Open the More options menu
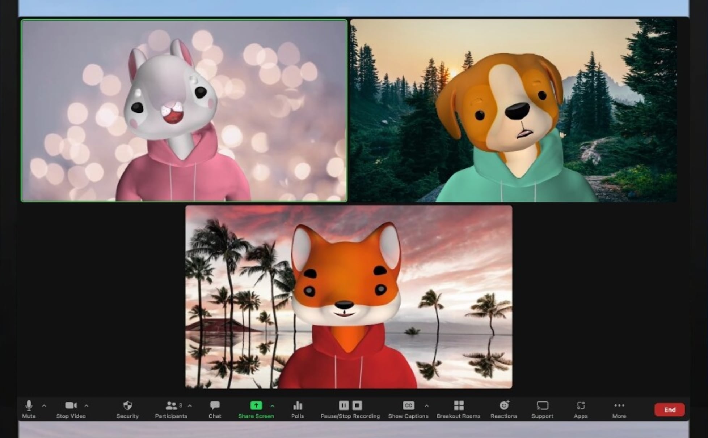 click(619, 406)
